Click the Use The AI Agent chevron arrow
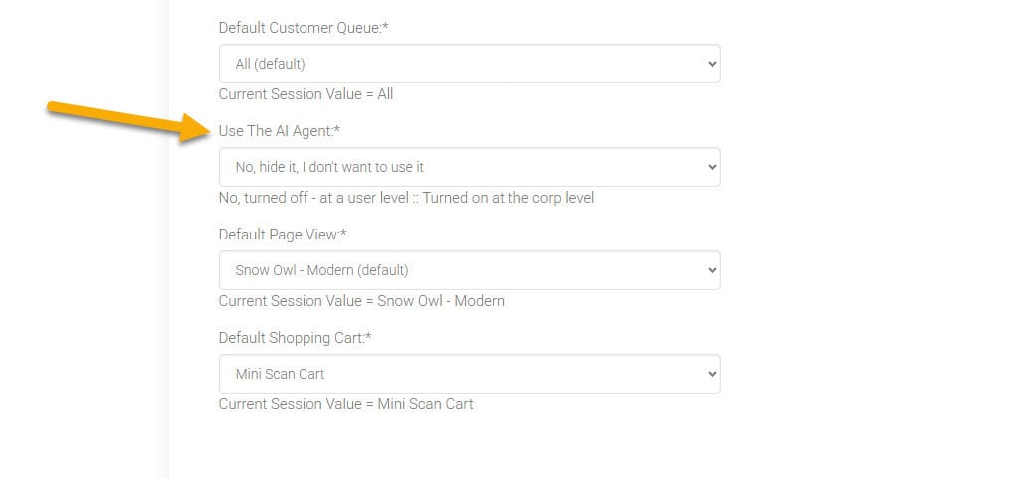This screenshot has width=1019, height=478. pyautogui.click(x=712, y=167)
